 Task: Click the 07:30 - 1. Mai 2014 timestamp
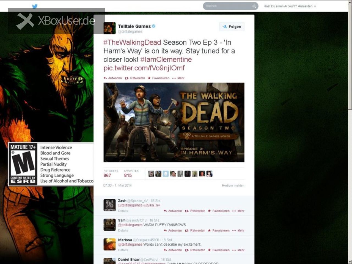tap(117, 185)
